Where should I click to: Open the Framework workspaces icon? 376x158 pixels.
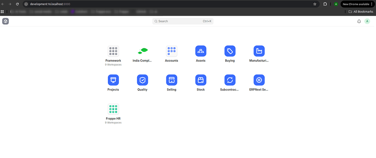[113, 51]
